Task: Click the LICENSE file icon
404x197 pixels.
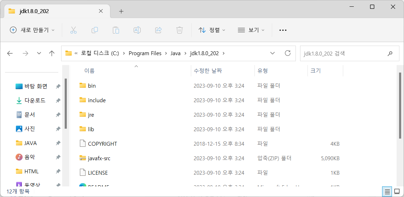Action: click(x=82, y=172)
